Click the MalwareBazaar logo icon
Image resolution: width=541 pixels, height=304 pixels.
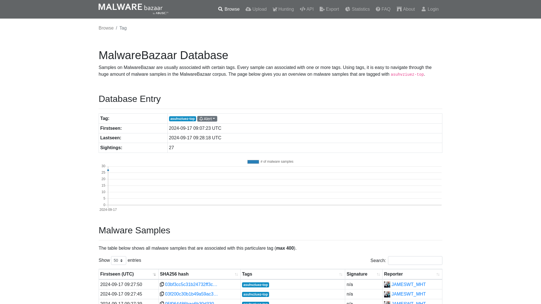coord(133,9)
